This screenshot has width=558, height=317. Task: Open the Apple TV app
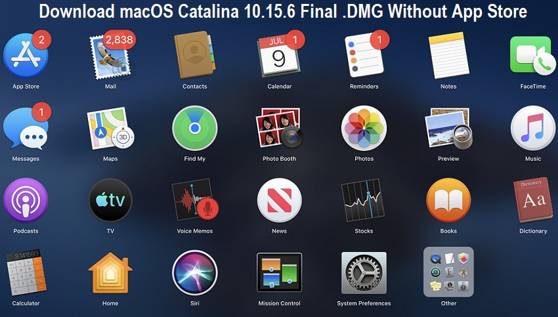pyautogui.click(x=111, y=200)
